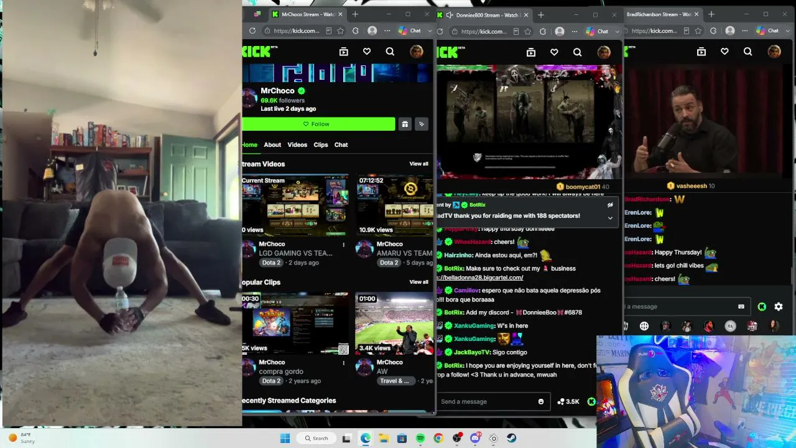Open Steam from the taskbar
Image resolution: width=796 pixels, height=448 pixels.
511,438
